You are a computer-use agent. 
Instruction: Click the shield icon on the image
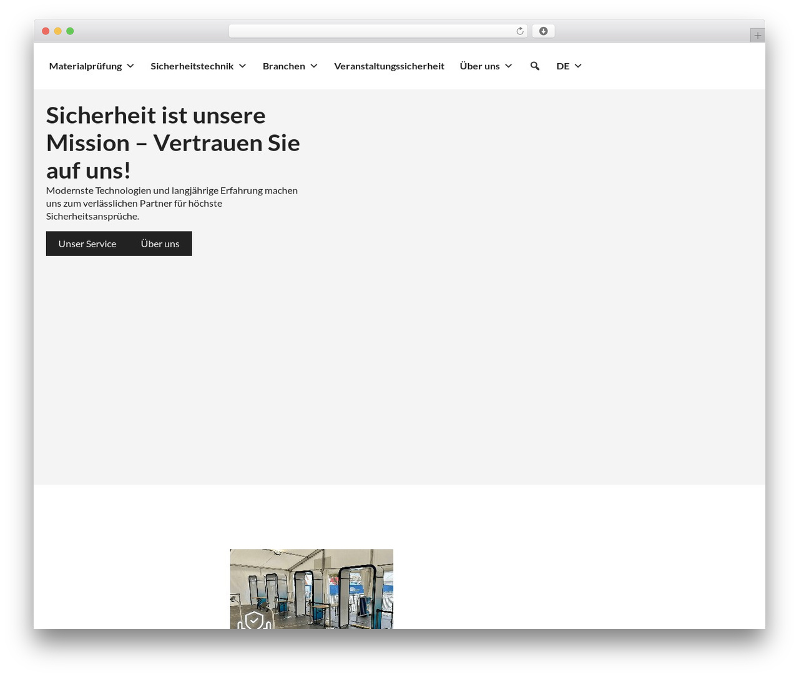(254, 621)
